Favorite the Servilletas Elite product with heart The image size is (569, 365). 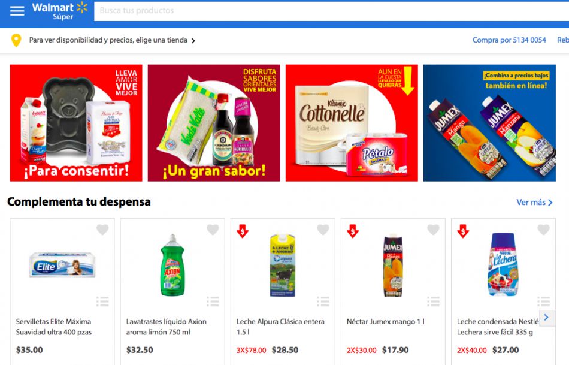[x=102, y=230]
